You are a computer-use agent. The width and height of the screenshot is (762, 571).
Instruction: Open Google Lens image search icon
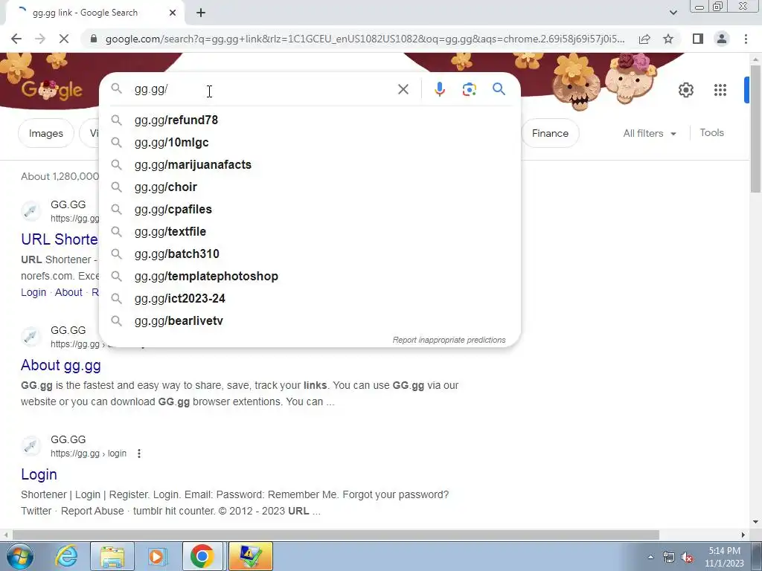(x=469, y=89)
